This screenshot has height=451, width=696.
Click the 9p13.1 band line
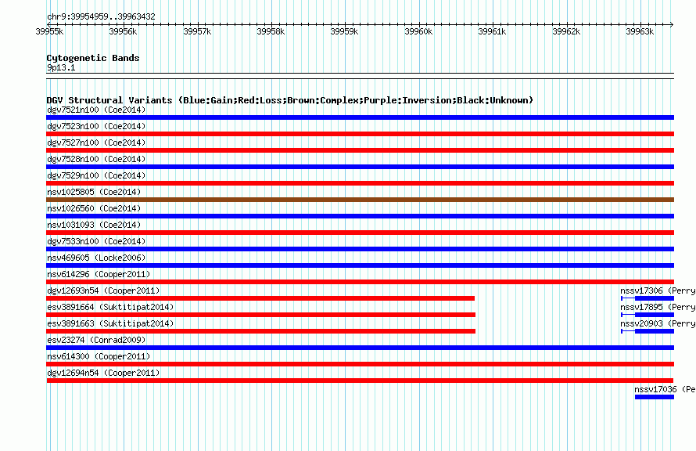pos(360,76)
